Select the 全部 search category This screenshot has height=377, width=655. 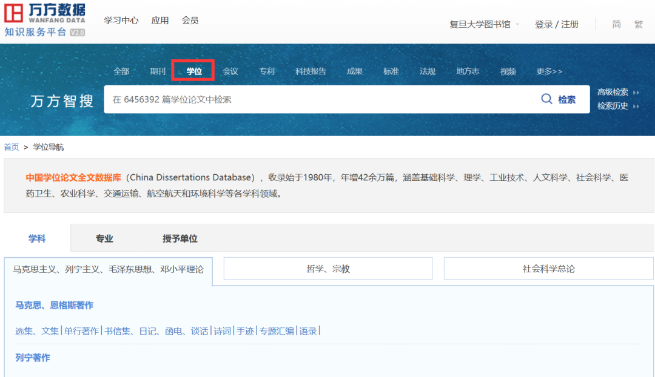click(121, 71)
